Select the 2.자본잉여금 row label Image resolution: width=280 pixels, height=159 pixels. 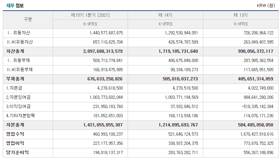click(x=18, y=97)
